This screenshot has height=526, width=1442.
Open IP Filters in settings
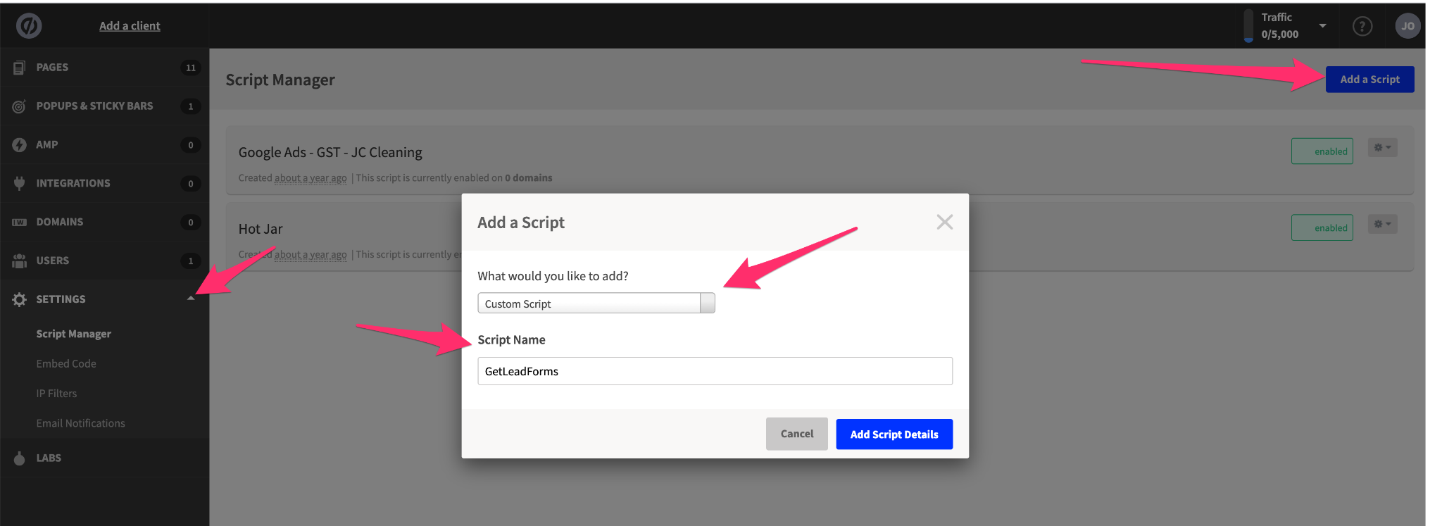pyautogui.click(x=56, y=394)
